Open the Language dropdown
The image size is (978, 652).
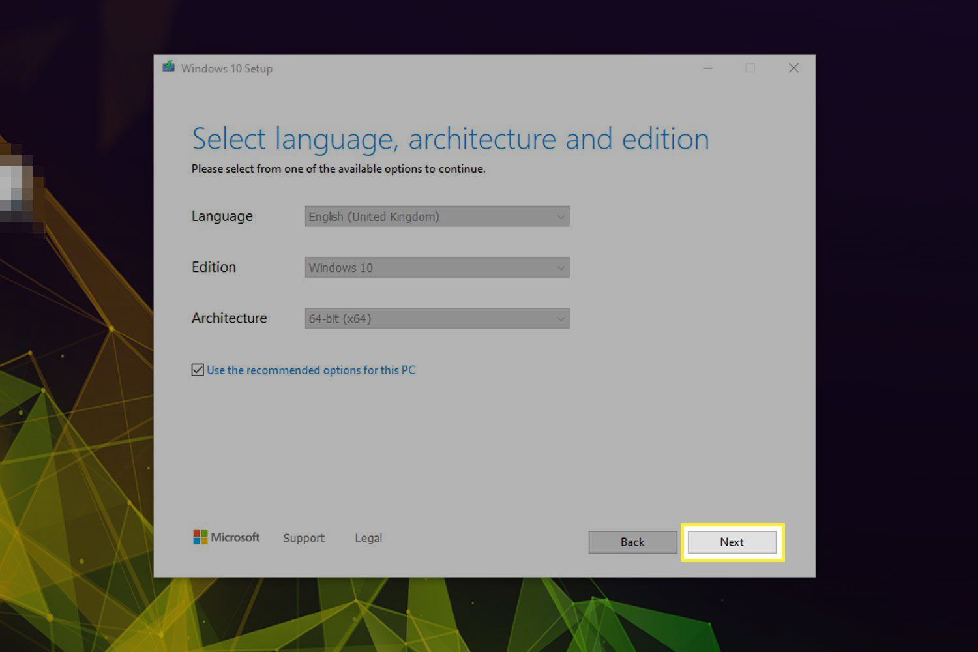[437, 216]
